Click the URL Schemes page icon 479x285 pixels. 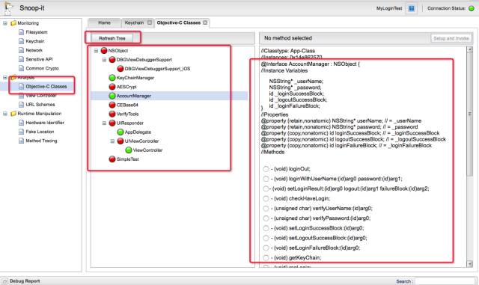coord(21,105)
